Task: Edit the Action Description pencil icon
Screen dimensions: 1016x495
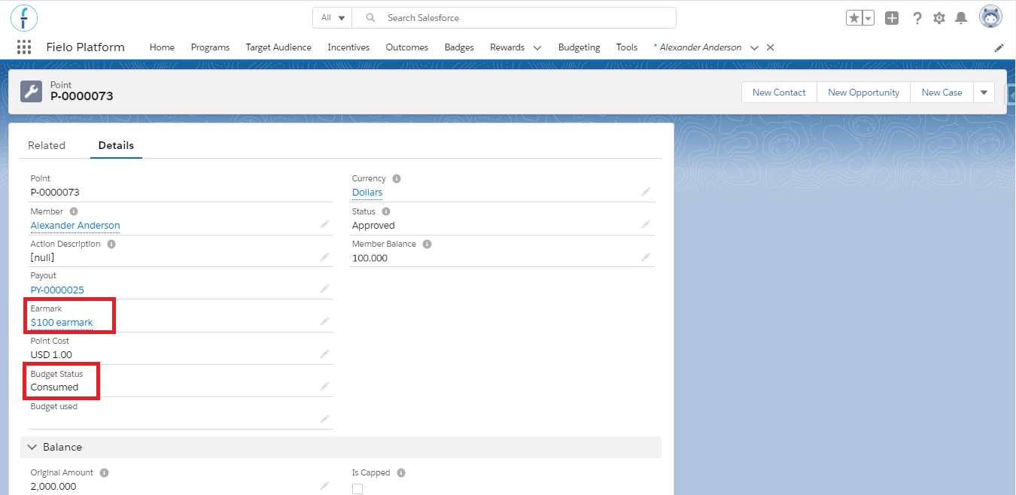Action: pos(324,257)
